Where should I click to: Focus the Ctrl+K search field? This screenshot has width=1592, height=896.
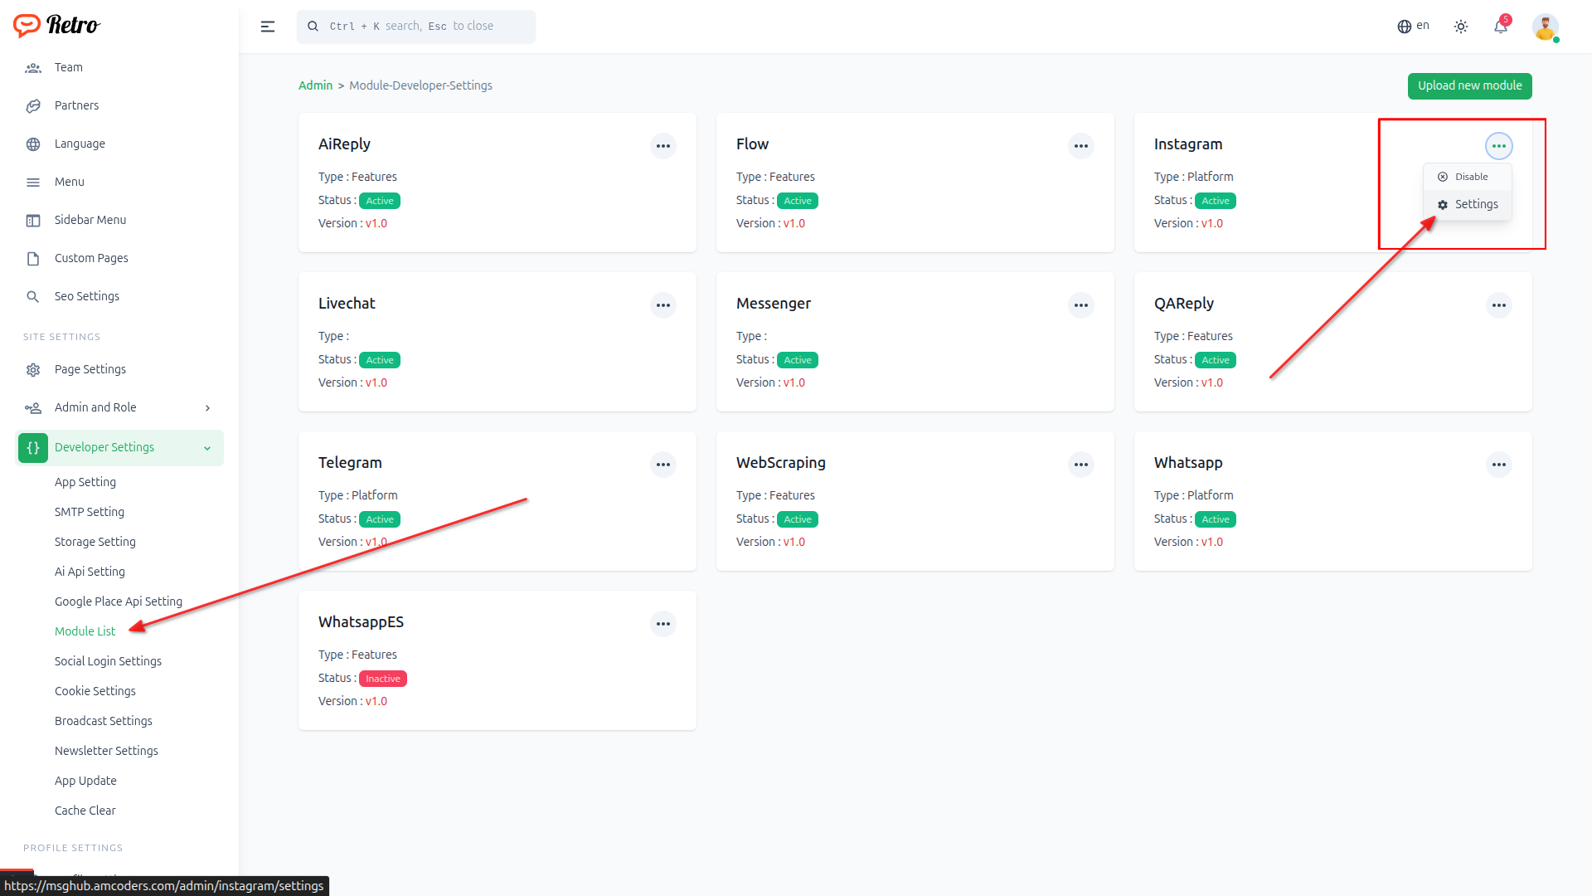416,27
